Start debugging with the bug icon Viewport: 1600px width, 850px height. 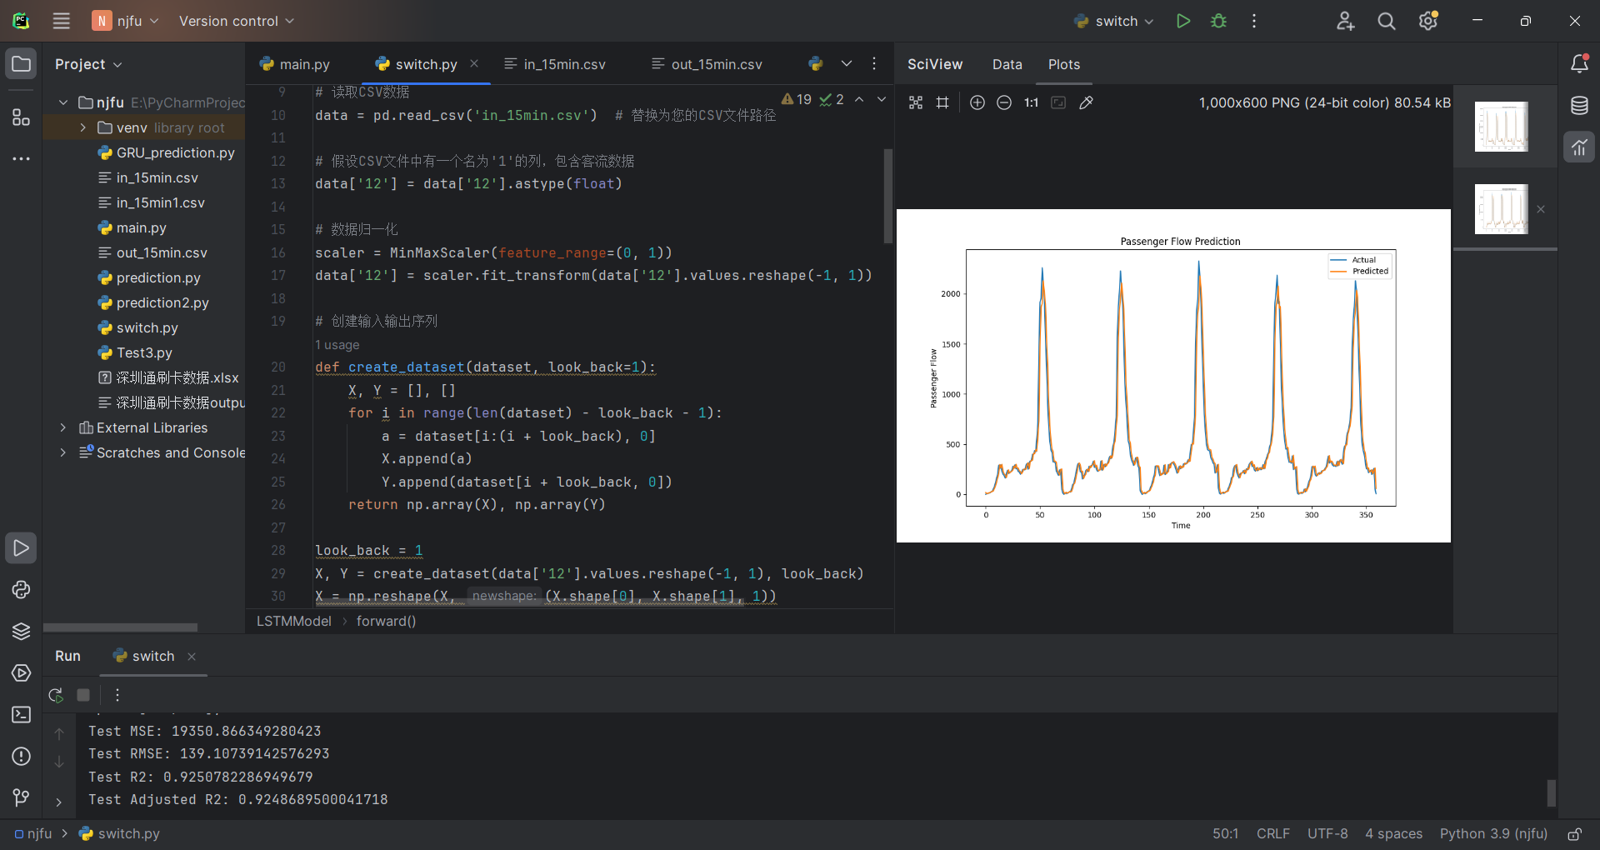click(x=1218, y=21)
